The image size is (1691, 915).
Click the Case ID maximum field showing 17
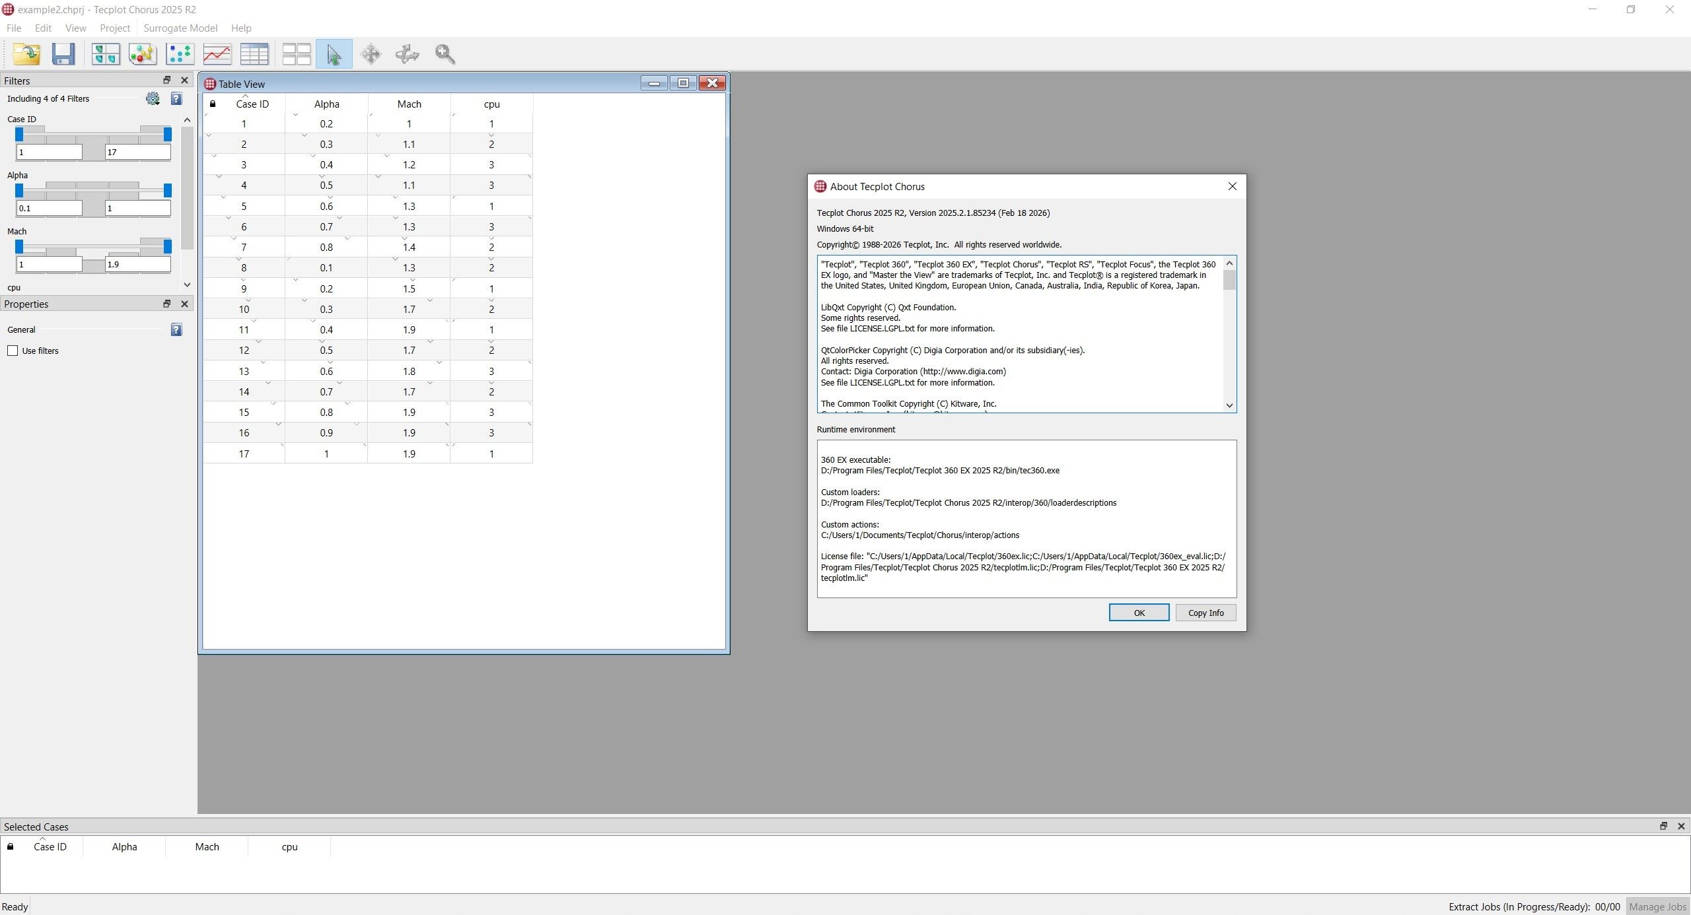[137, 152]
